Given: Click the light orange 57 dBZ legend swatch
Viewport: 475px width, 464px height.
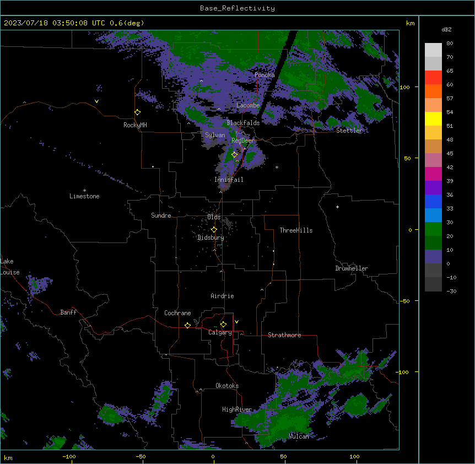Looking at the screenshot, I should [433, 105].
